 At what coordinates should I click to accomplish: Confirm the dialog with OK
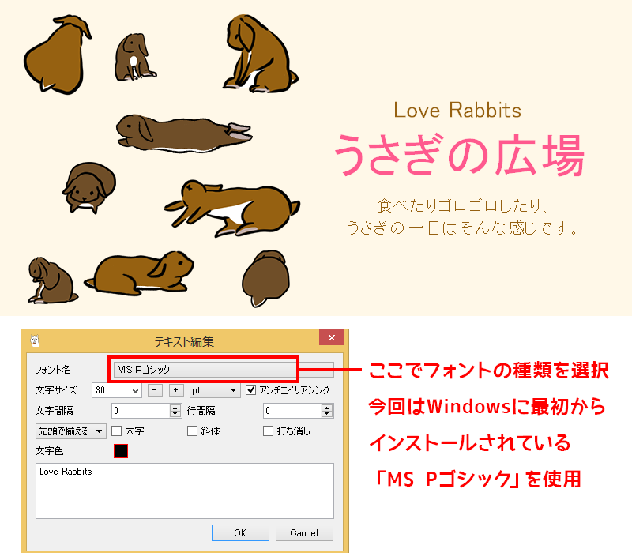pos(240,532)
